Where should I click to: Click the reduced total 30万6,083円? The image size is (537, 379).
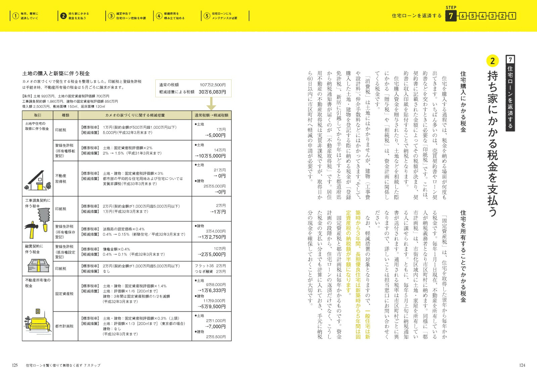pos(212,92)
